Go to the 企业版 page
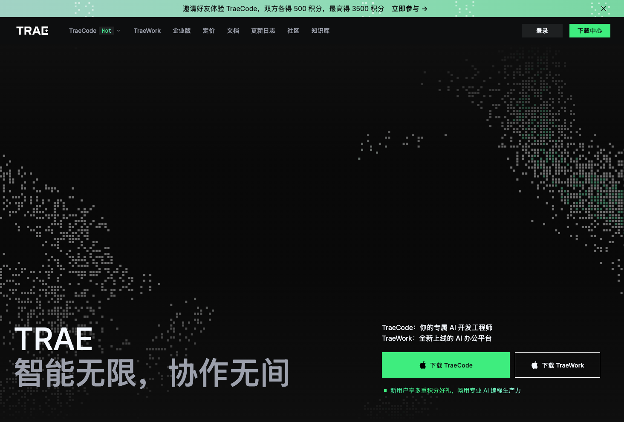The width and height of the screenshot is (624, 422). [x=182, y=31]
